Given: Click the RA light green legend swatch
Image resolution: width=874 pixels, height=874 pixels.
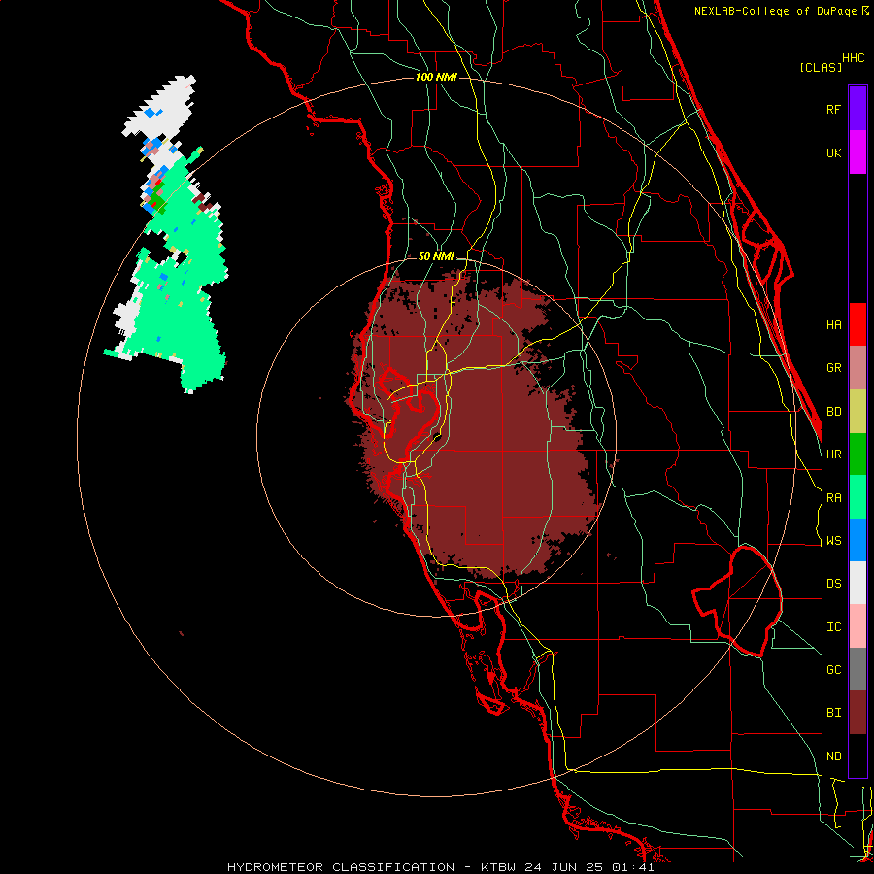Looking at the screenshot, I should pyautogui.click(x=857, y=497).
